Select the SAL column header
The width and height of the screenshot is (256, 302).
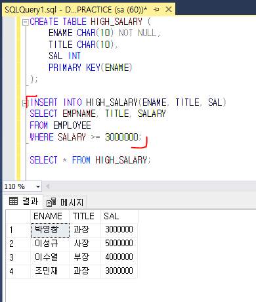(119, 217)
